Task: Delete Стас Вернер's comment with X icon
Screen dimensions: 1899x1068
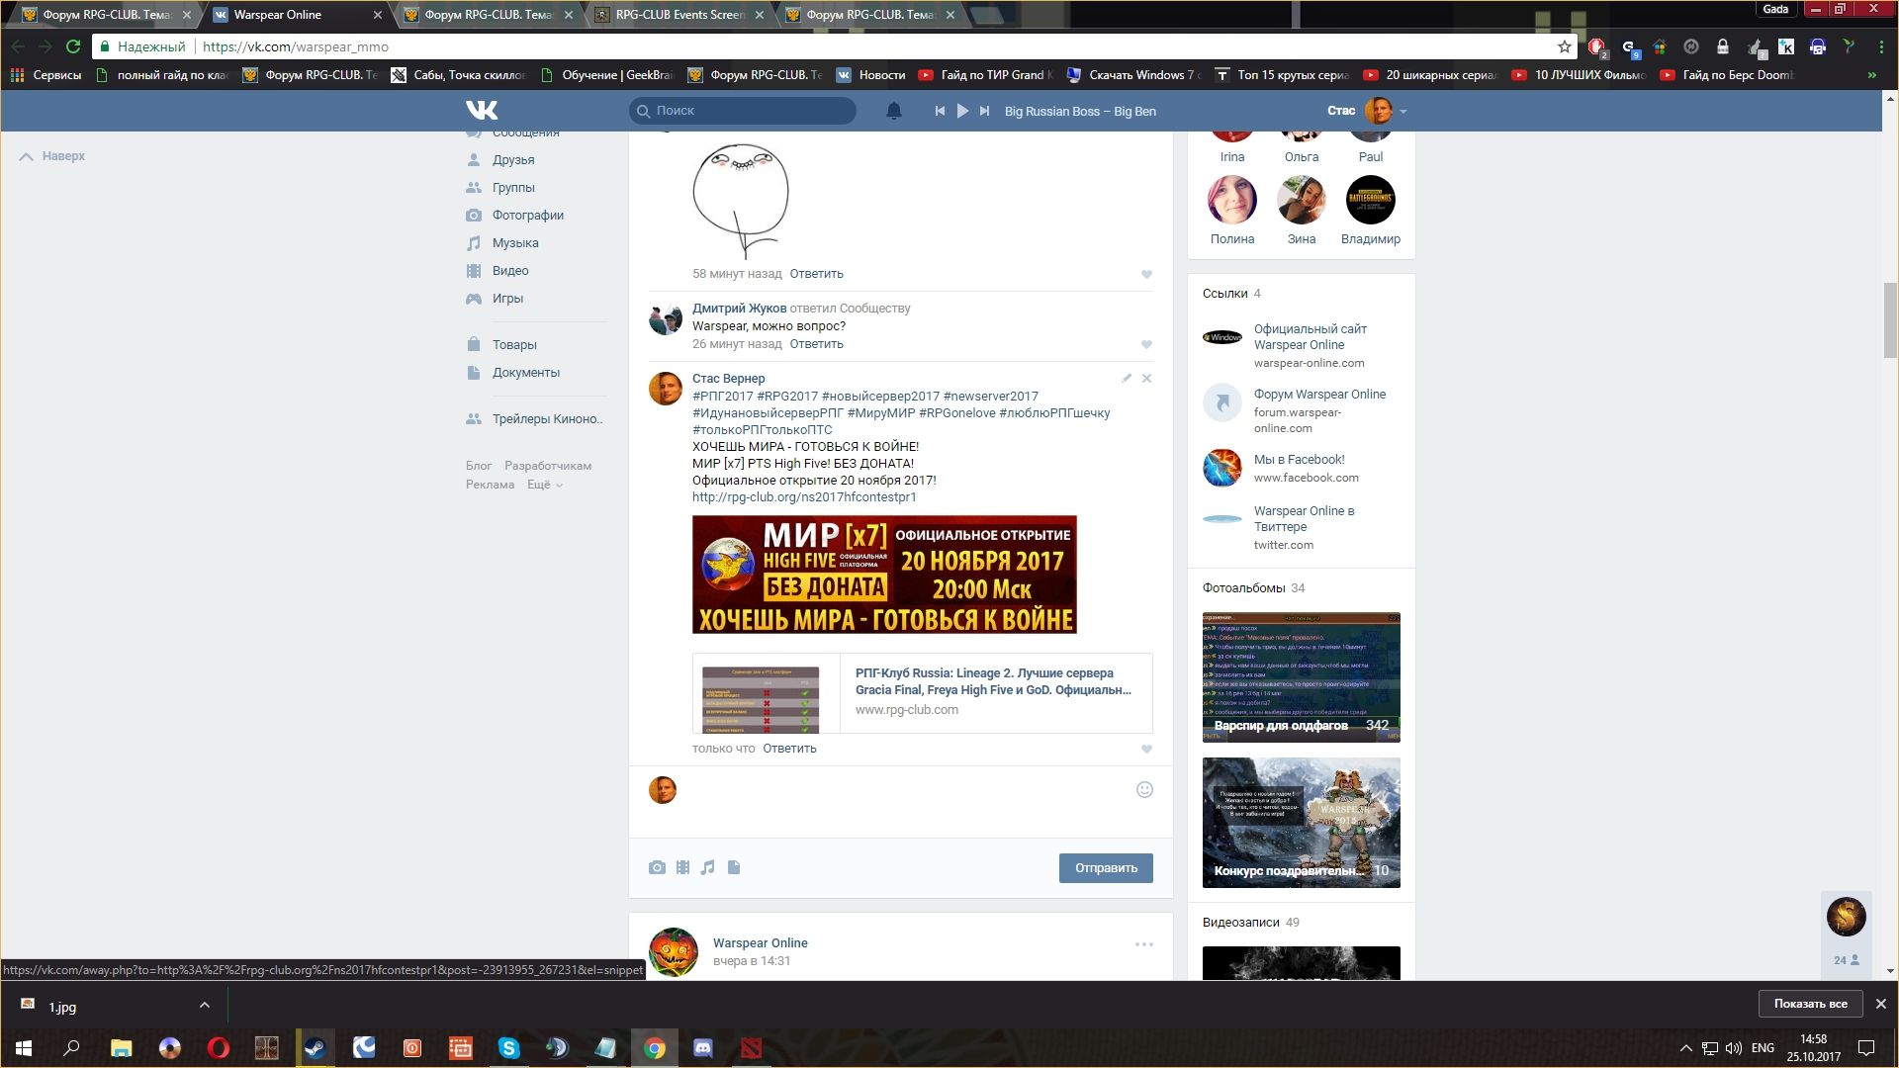Action: click(x=1146, y=379)
